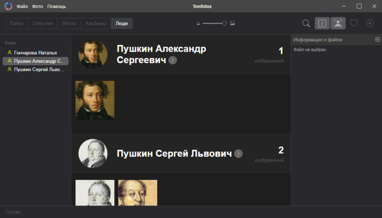Click person icon beside Пушкин Сергей Льво...
Viewport: 382px width, 218px height.
click(10, 69)
